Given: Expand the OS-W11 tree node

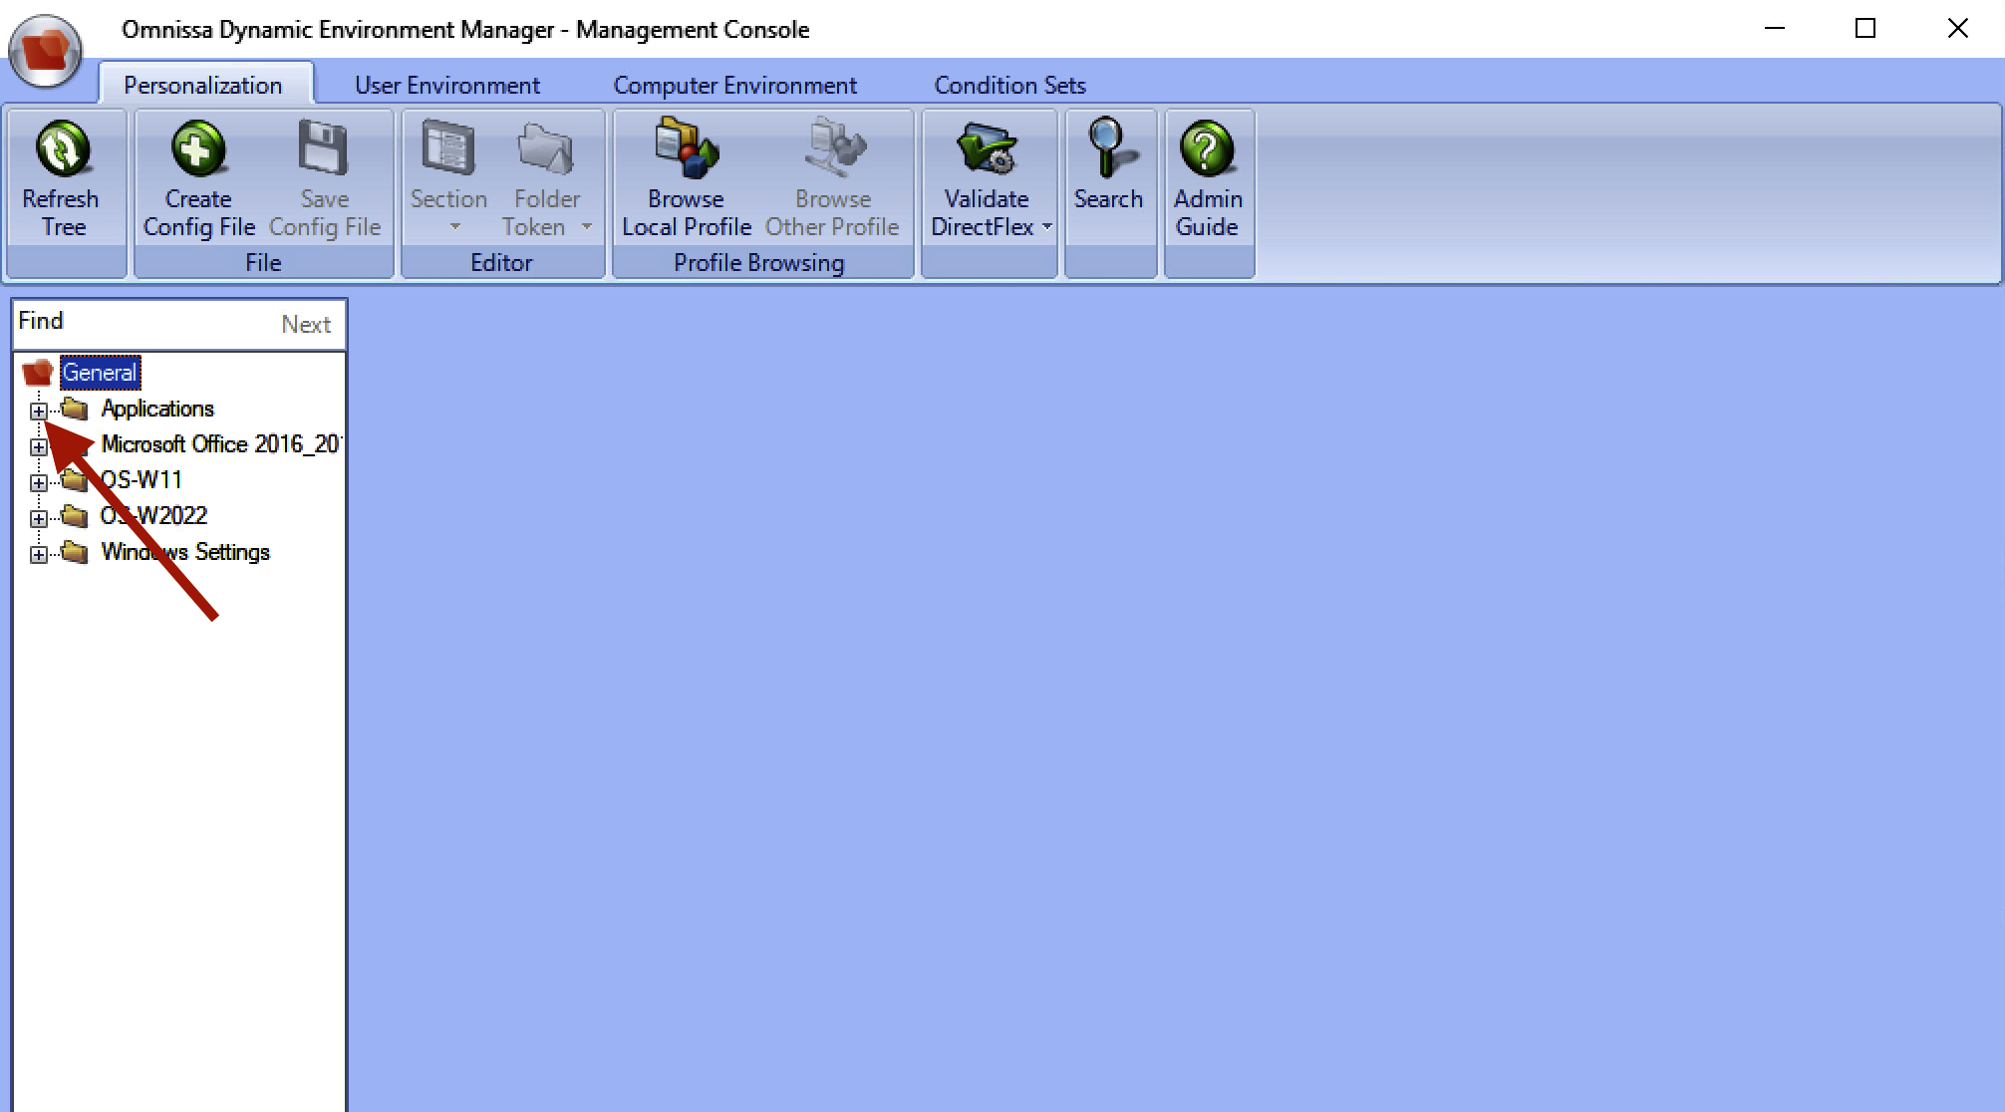Looking at the screenshot, I should (38, 482).
